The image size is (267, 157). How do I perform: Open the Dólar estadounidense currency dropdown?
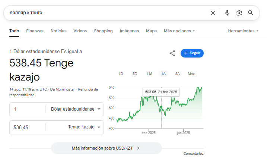point(76,109)
